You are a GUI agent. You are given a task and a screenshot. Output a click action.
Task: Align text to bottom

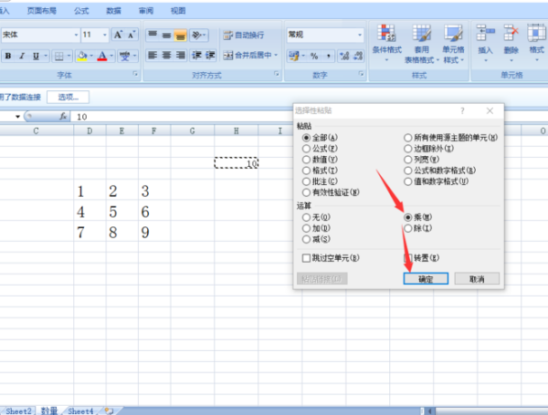pyautogui.click(x=180, y=35)
